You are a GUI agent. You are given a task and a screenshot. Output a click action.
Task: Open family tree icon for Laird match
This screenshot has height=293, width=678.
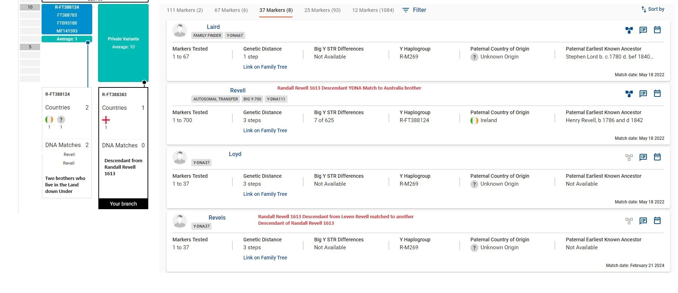pos(629,30)
